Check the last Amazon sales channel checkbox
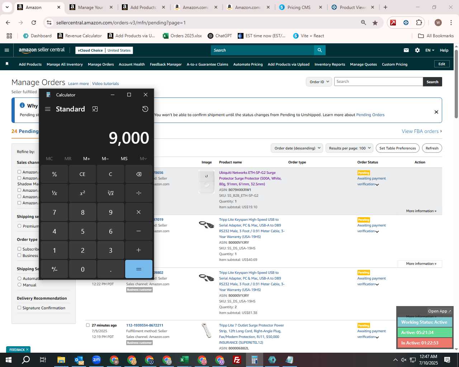The width and height of the screenshot is (459, 367). tap(19, 202)
